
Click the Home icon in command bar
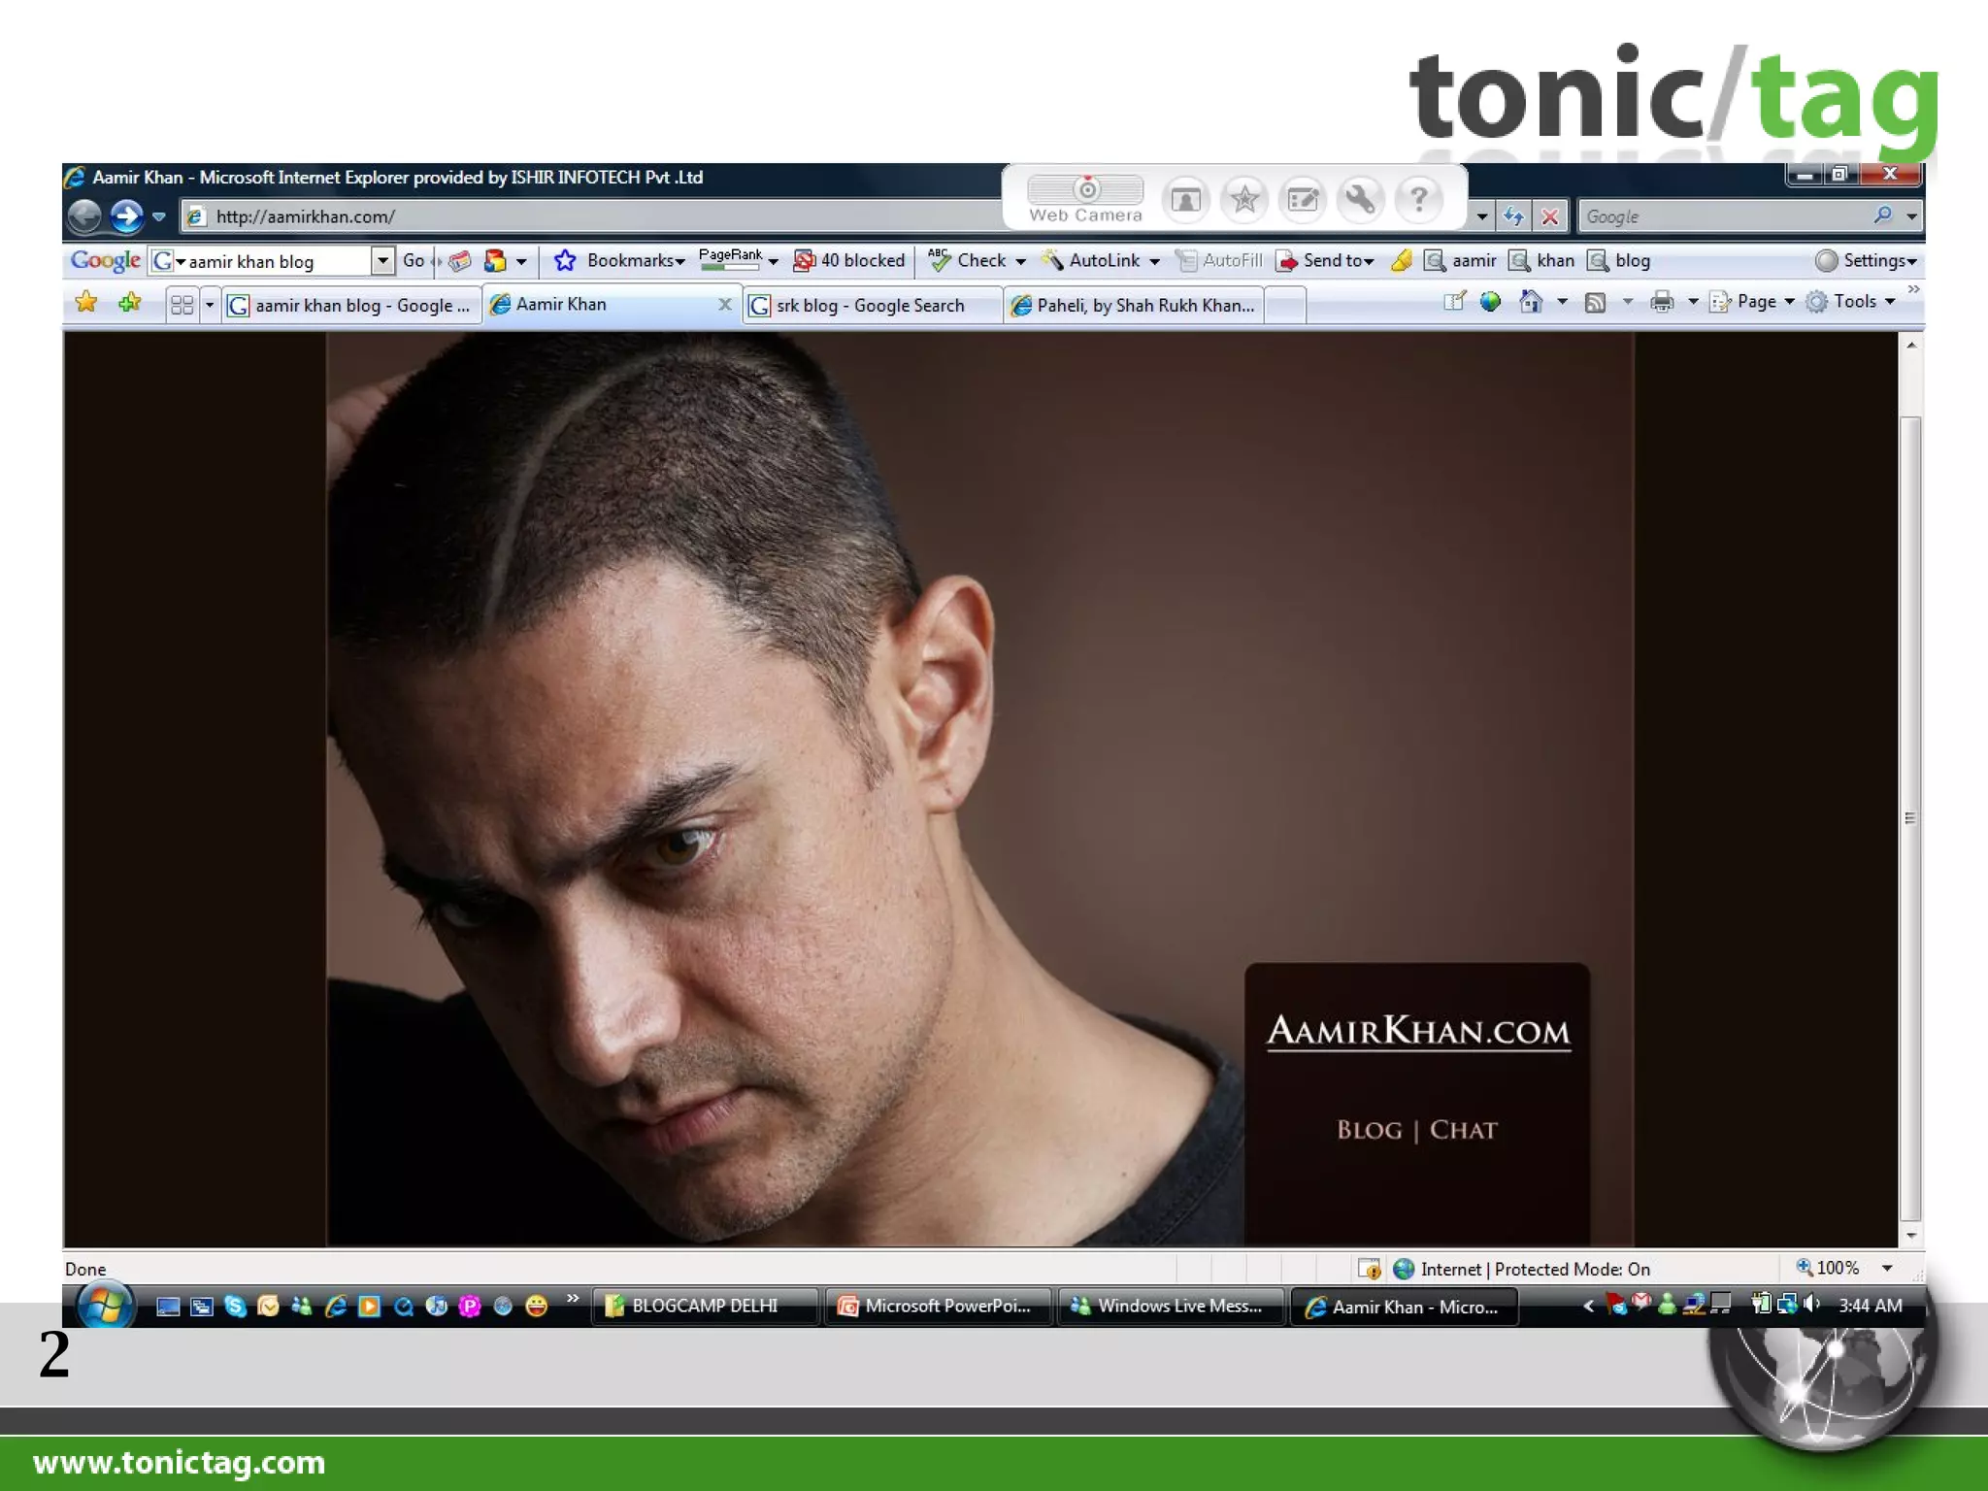point(1531,302)
